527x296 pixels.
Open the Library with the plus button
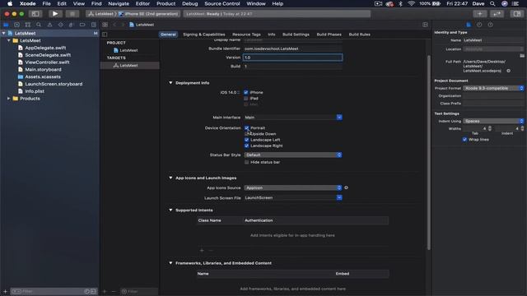tap(479, 14)
